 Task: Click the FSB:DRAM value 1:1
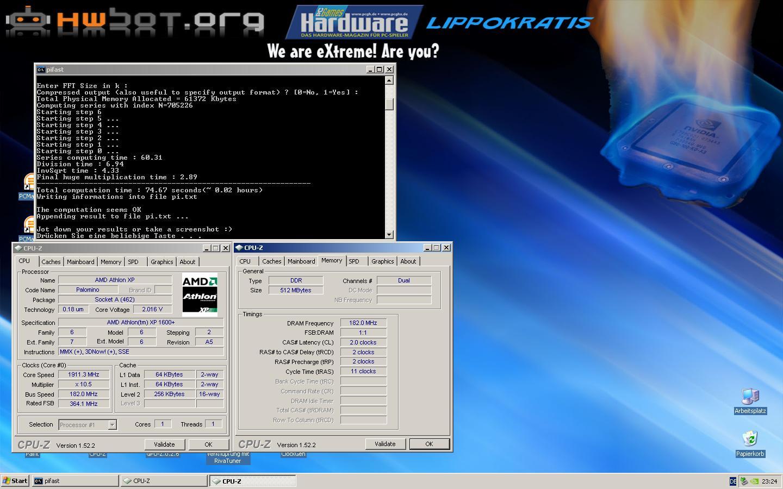(x=363, y=333)
